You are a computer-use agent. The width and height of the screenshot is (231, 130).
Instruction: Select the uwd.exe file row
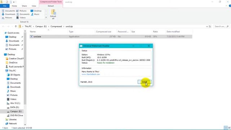click(x=111, y=36)
